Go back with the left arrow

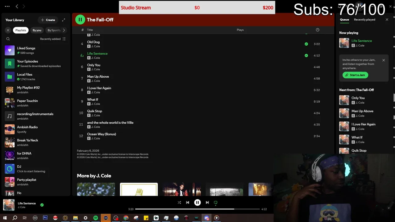17,6
